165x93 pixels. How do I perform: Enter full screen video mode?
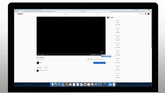click(104, 54)
